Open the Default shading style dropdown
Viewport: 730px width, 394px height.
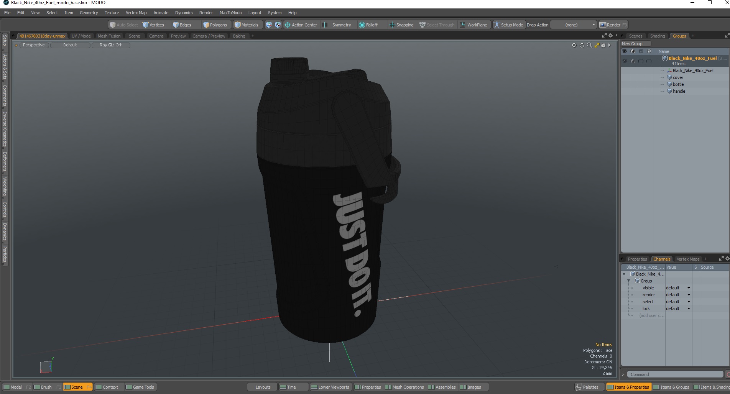(x=70, y=45)
